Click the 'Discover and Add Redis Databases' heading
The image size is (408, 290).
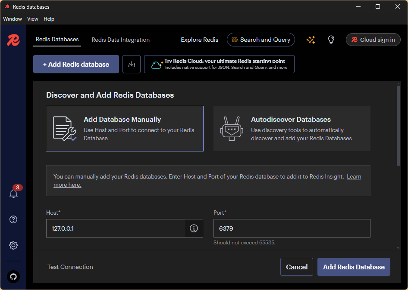coord(110,95)
